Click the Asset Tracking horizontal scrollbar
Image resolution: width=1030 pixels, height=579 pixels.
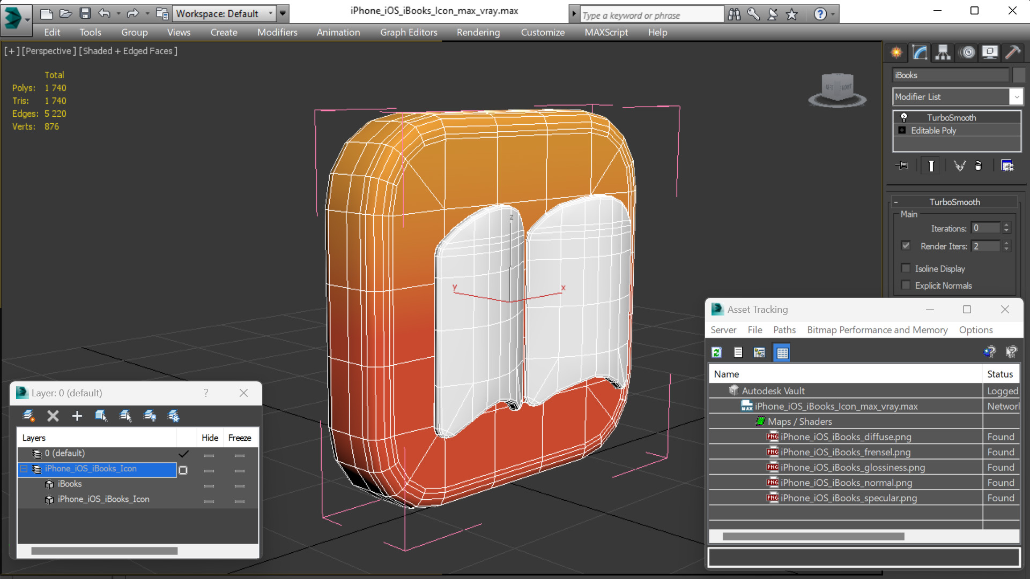click(x=813, y=536)
